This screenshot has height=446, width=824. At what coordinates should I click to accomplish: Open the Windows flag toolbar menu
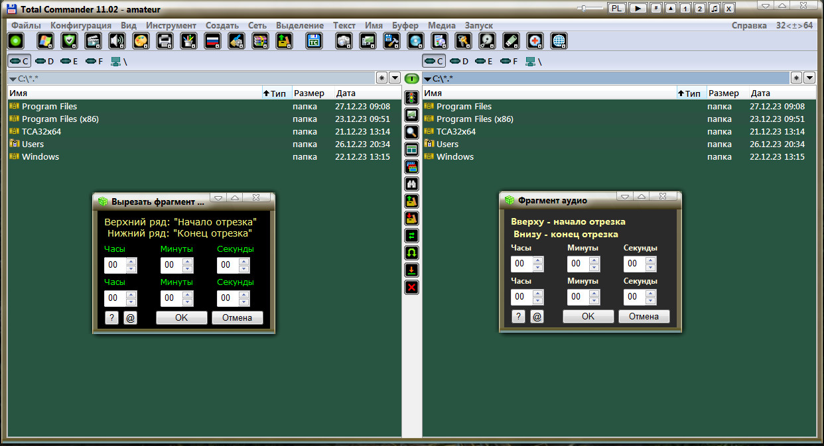45,41
